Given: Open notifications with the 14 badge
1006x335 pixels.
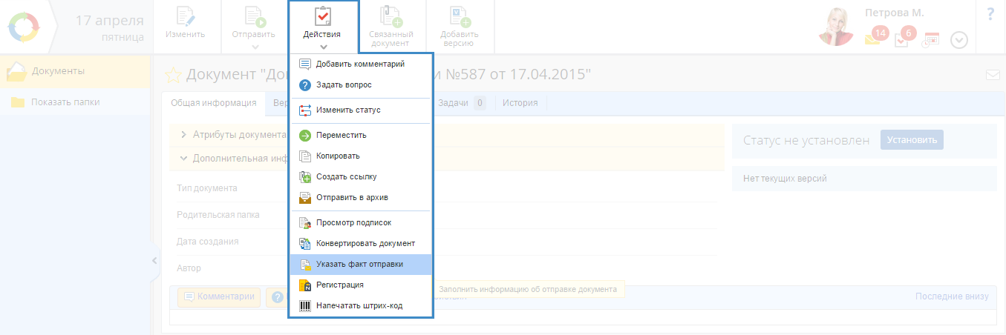Looking at the screenshot, I should click(874, 38).
